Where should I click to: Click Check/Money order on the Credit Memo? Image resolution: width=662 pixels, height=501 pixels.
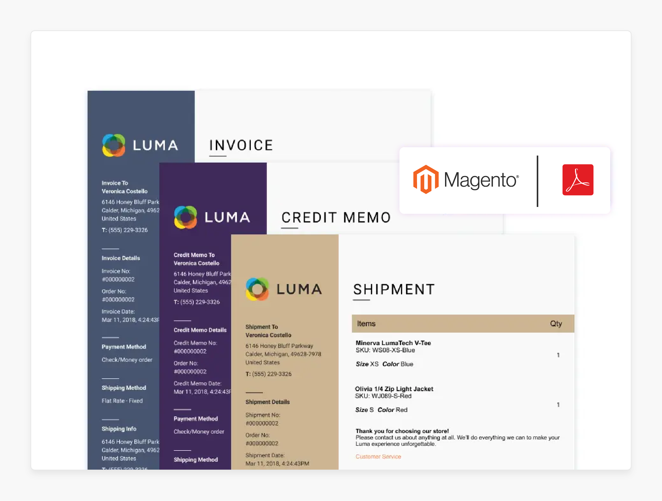pyautogui.click(x=199, y=431)
